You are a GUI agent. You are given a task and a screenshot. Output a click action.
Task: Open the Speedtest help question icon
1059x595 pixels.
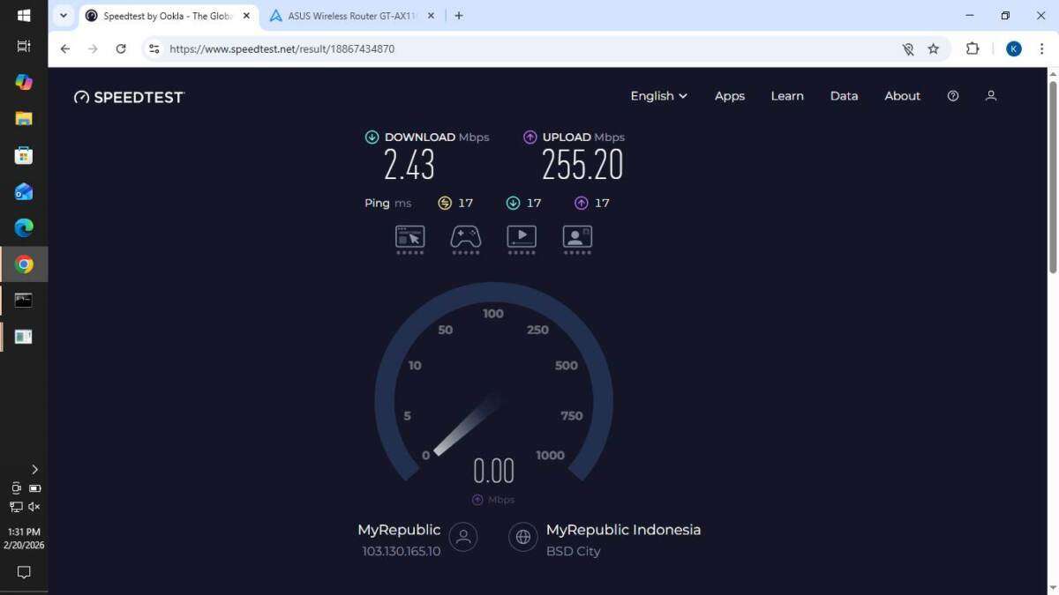953,96
